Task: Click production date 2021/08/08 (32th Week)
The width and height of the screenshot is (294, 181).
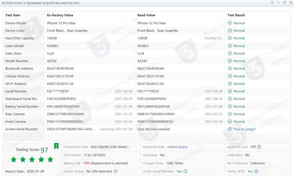Action: [x=109, y=147]
